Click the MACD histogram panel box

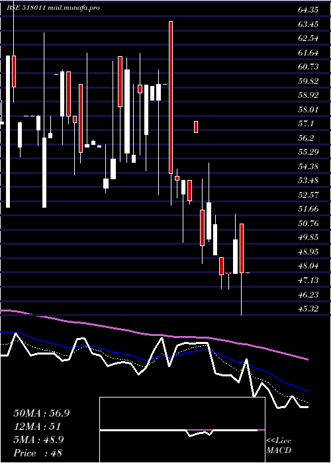pos(182,430)
